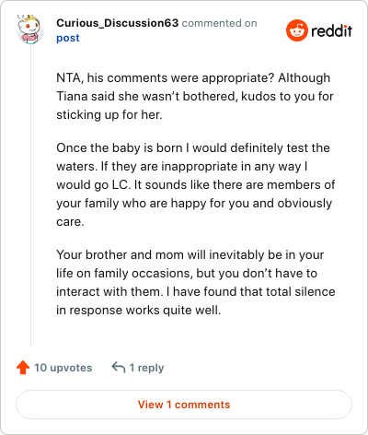
Task: Click the paragraph starting "Your brother and mom"
Action: [x=196, y=282]
